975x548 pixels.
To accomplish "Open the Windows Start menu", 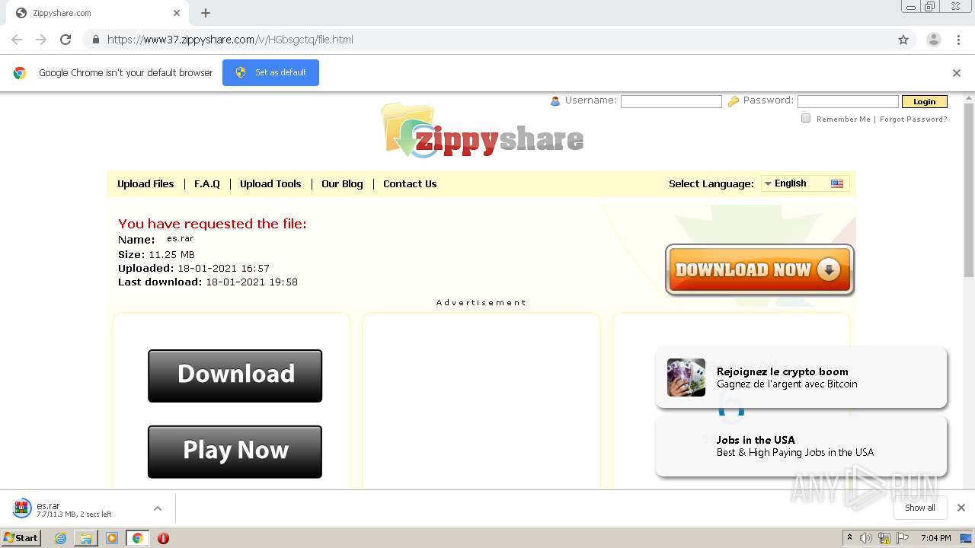I will (x=21, y=537).
